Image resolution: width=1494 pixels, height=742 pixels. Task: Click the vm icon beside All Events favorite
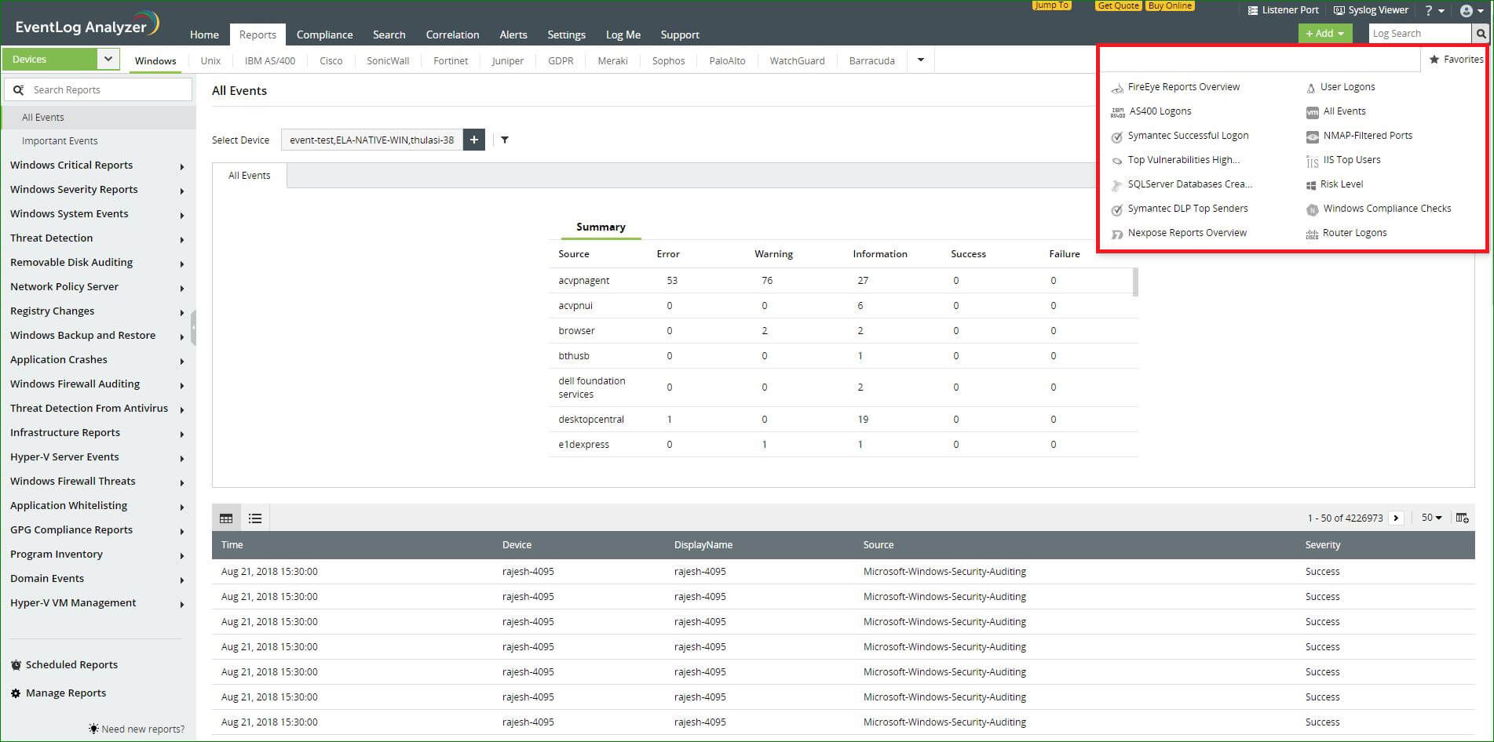(1312, 112)
